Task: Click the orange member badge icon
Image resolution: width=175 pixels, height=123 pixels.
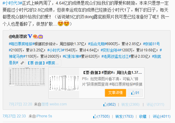Action: click(x=35, y=36)
